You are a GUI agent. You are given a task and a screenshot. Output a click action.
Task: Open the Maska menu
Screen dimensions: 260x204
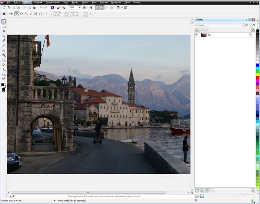[75, 2]
